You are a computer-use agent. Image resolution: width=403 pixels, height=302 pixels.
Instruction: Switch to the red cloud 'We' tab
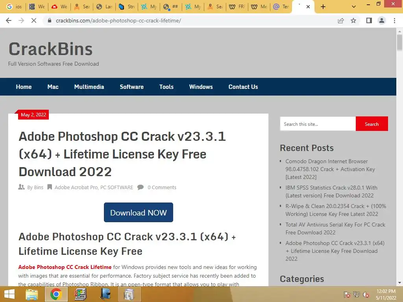pyautogui.click(x=59, y=7)
